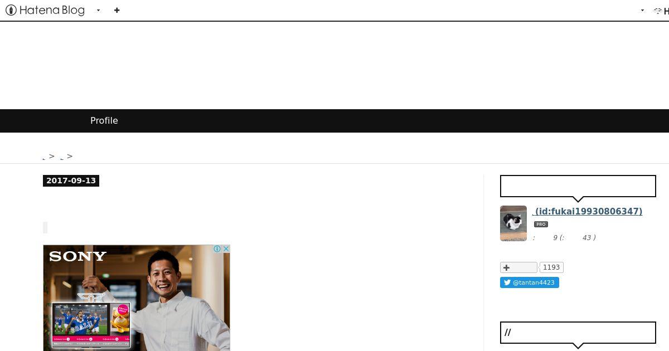Click the category tag box under the date
The width and height of the screenshot is (669, 351).
(45, 227)
